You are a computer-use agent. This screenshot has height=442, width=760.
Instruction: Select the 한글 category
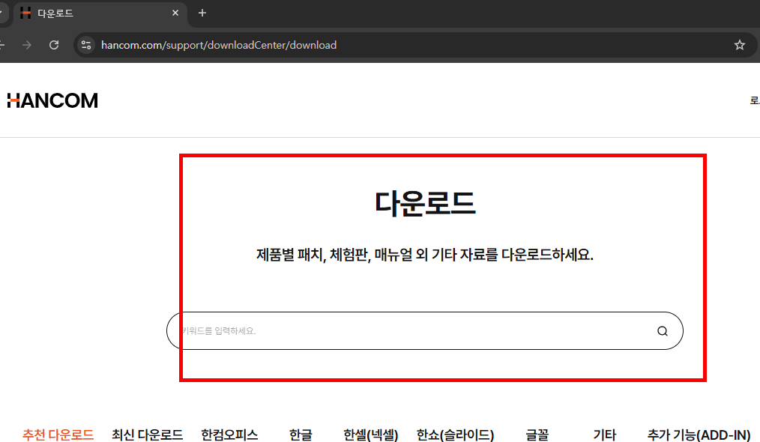299,435
